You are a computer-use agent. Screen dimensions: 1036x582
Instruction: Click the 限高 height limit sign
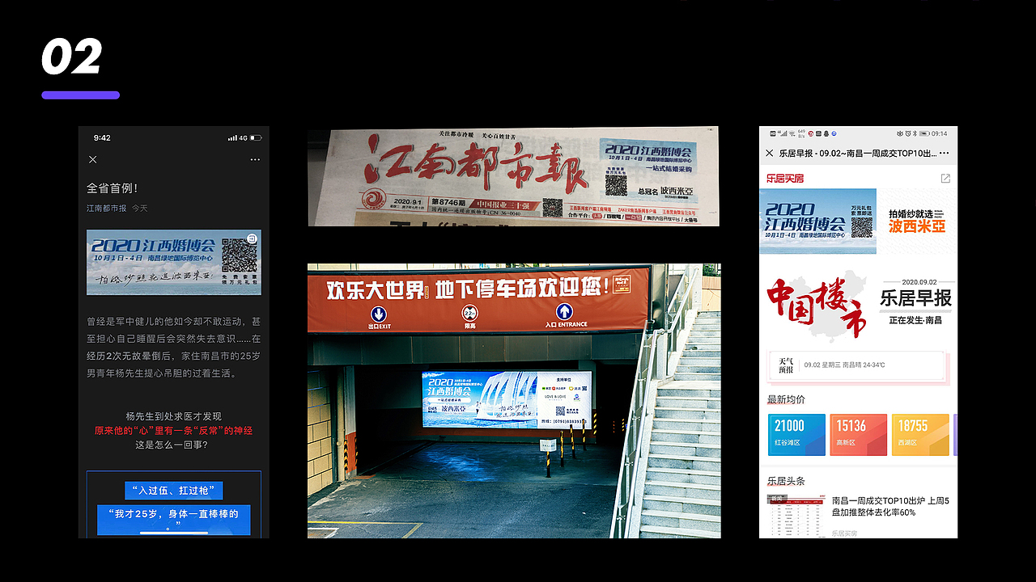tap(469, 316)
